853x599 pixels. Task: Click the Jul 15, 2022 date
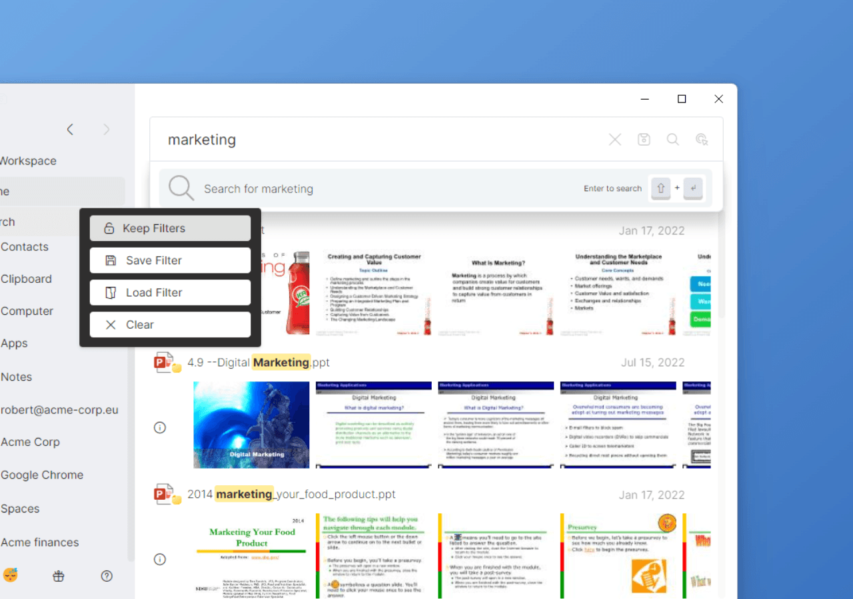pos(653,363)
